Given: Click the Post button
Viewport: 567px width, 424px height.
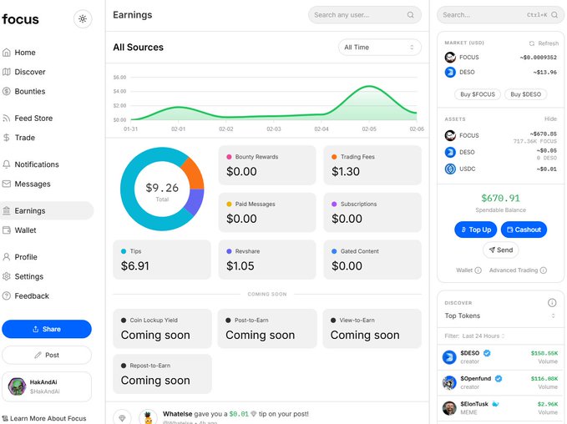Looking at the screenshot, I should pos(47,355).
